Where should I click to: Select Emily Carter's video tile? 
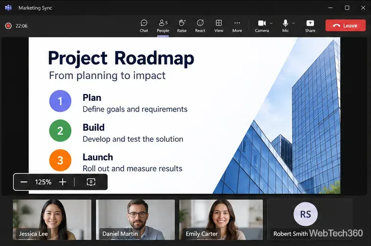click(x=221, y=220)
